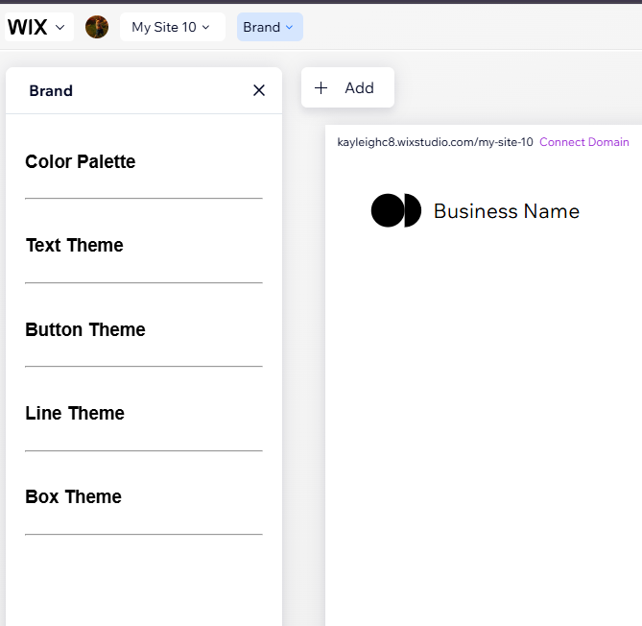642x626 pixels.
Task: Select the black circle logo on canvas
Action: 395,210
